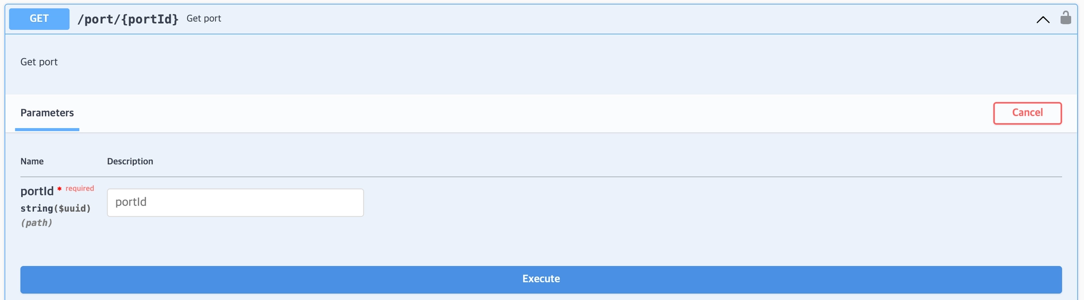Image resolution: width=1084 pixels, height=300 pixels.
Task: Collapse the operation with the chevron arrow
Action: point(1043,20)
